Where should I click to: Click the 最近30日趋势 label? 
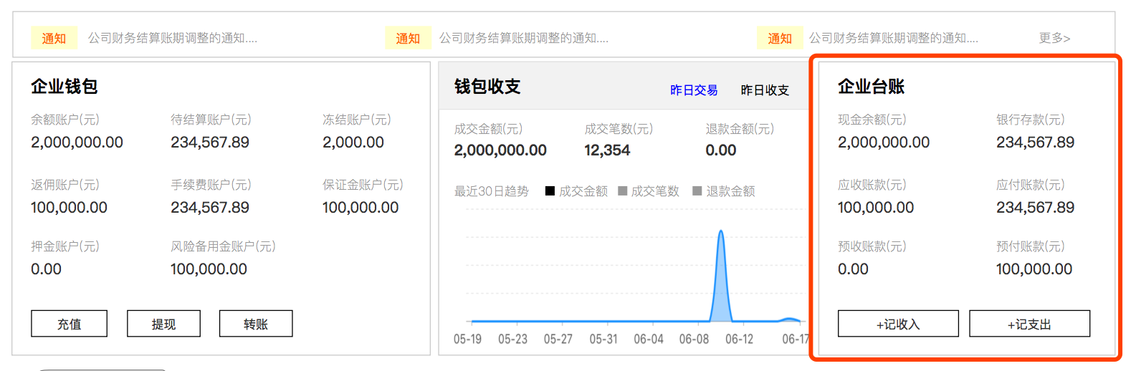click(492, 191)
